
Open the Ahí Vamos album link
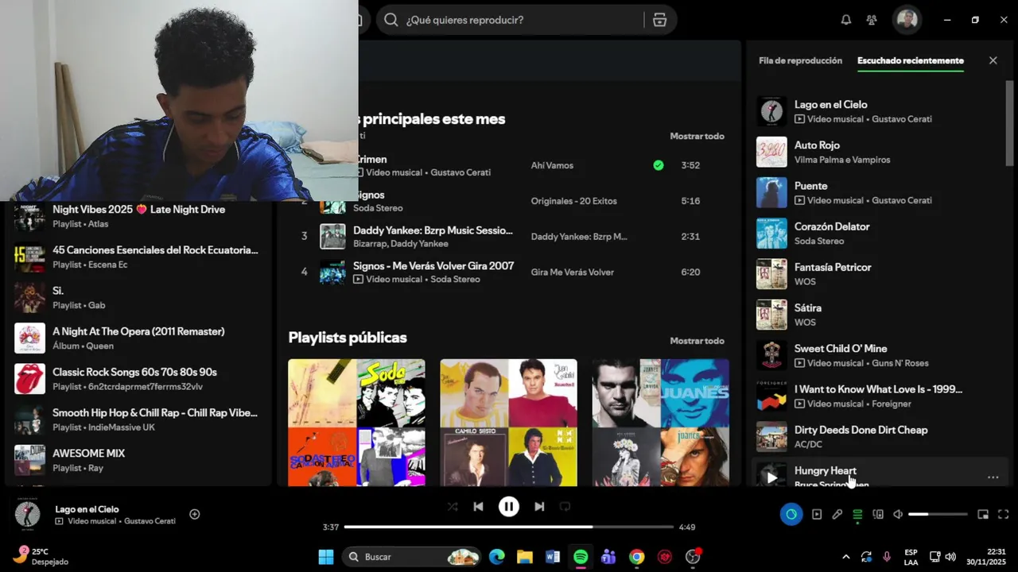[x=552, y=165]
